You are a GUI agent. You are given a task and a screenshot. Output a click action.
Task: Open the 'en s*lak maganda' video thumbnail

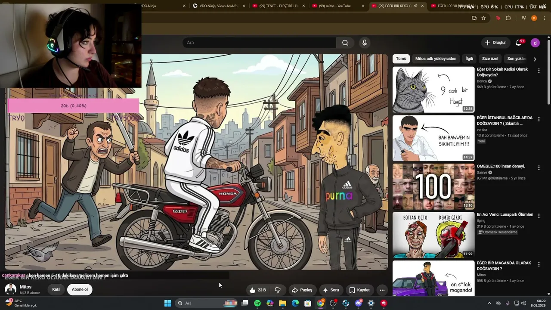click(433, 278)
